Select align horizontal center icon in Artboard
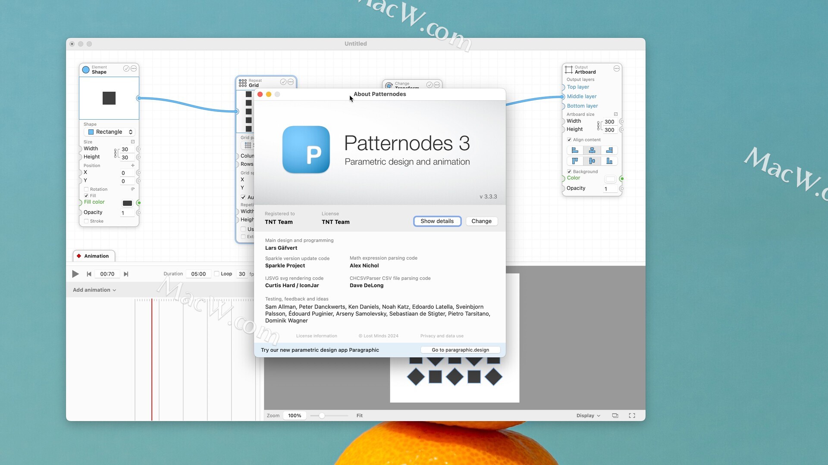The height and width of the screenshot is (465, 828). pos(592,150)
